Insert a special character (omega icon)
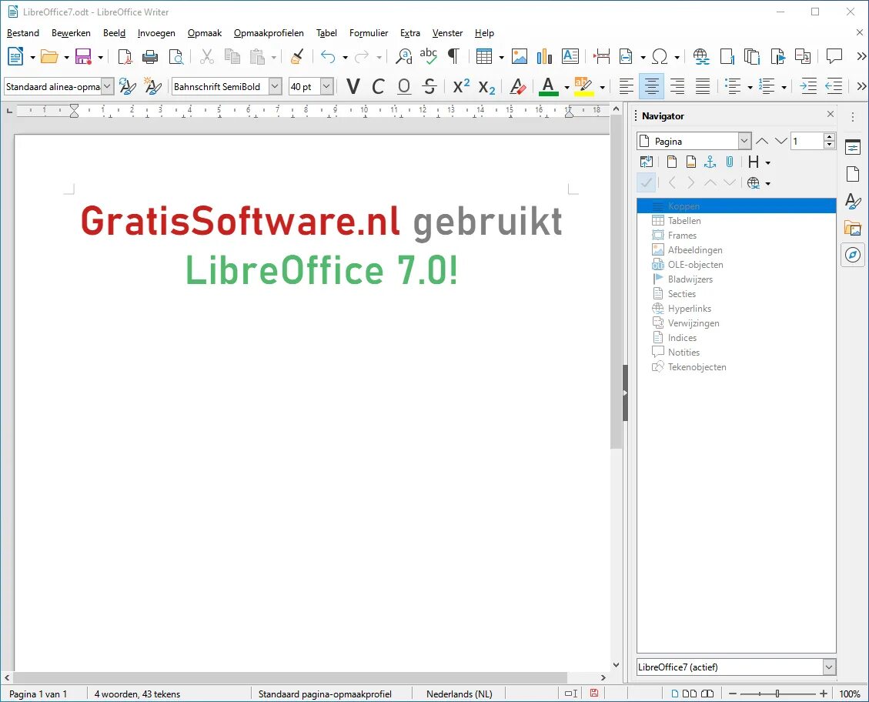This screenshot has width=869, height=702. (660, 56)
